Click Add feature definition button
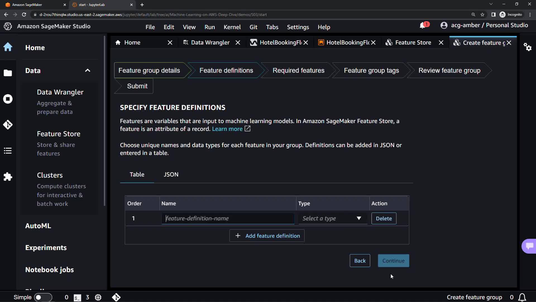Screen dimensions: 536x302 tap(267, 236)
